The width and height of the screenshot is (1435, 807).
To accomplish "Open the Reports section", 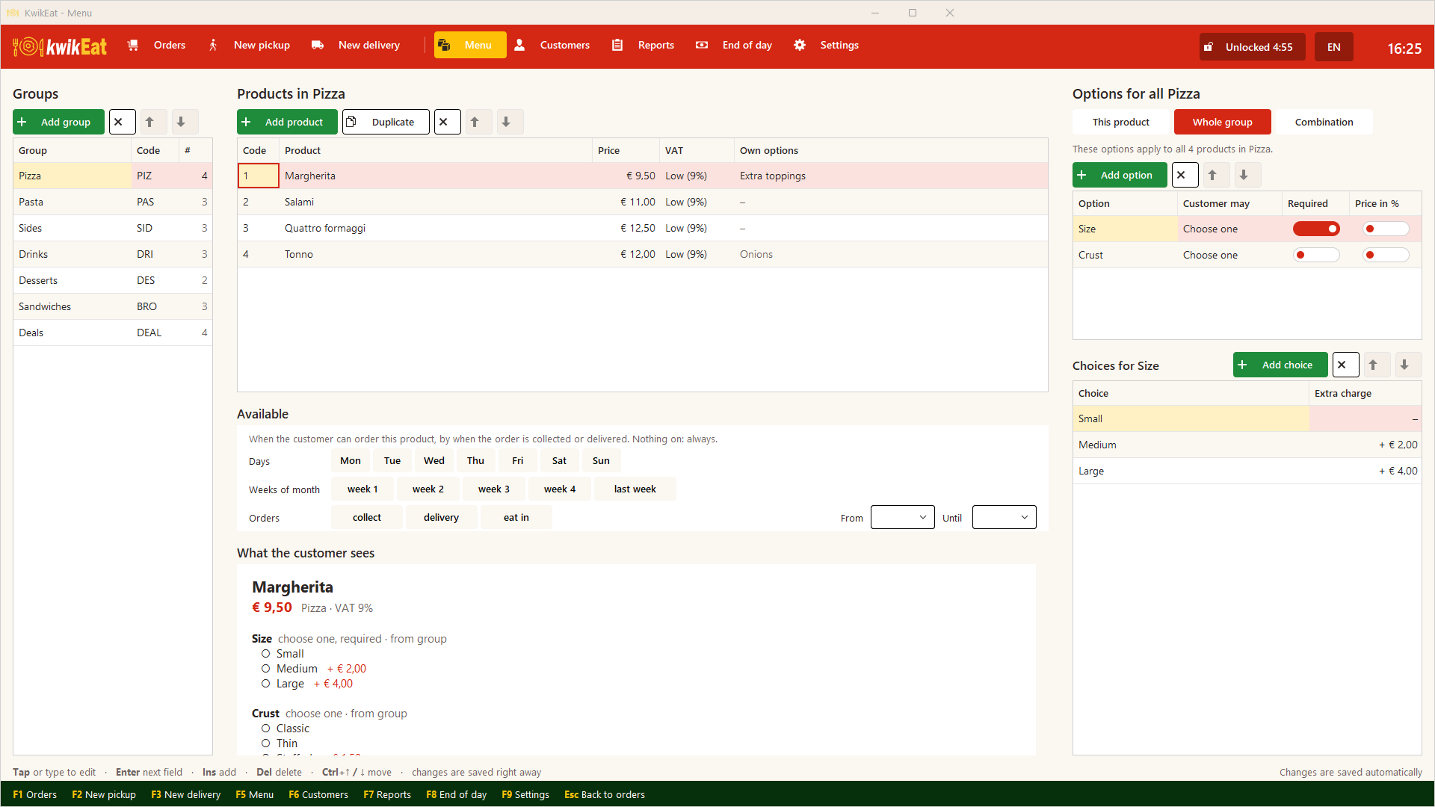I will (644, 45).
